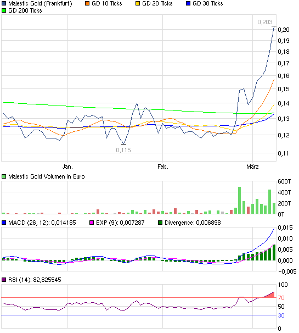Select the 'GD 20 Ticks' legend label
Image resolution: width=299 pixels, height=333 pixels.
tap(157, 3)
